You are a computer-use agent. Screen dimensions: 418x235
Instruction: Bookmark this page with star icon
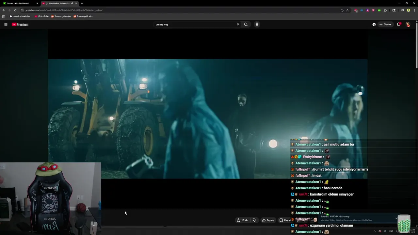347,10
